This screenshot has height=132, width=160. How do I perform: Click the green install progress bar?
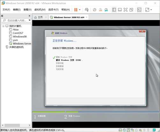pos(55,112)
